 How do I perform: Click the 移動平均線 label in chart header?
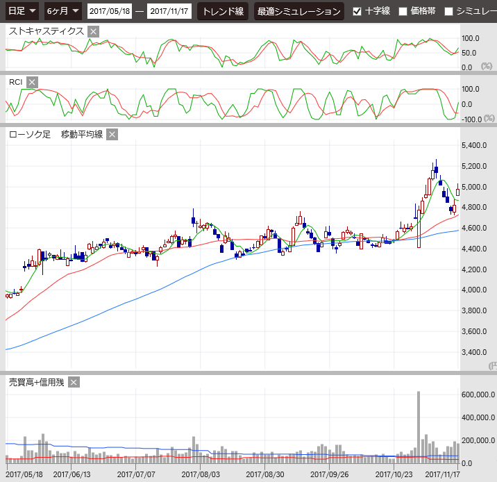click(82, 135)
